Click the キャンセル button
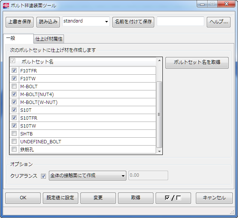This screenshot has width=238, height=218. 214,198
